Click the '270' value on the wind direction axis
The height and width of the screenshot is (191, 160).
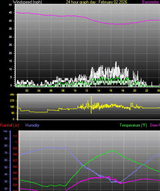coord(12,101)
